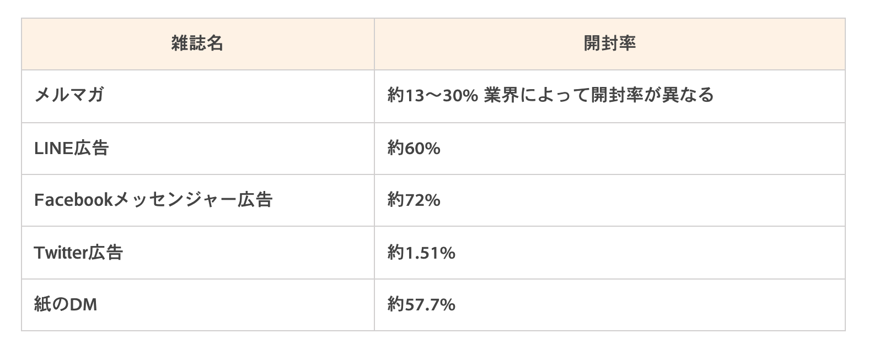Click the 開封率 column header
This screenshot has height=350, width=869.
click(x=609, y=43)
